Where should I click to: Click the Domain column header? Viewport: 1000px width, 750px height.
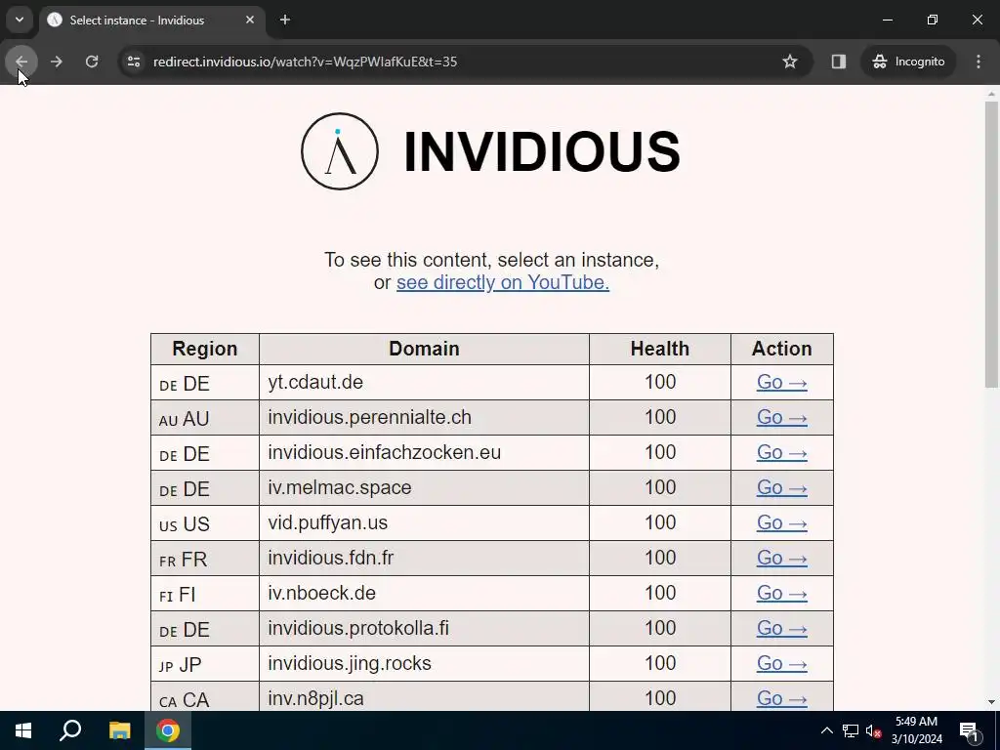click(424, 349)
